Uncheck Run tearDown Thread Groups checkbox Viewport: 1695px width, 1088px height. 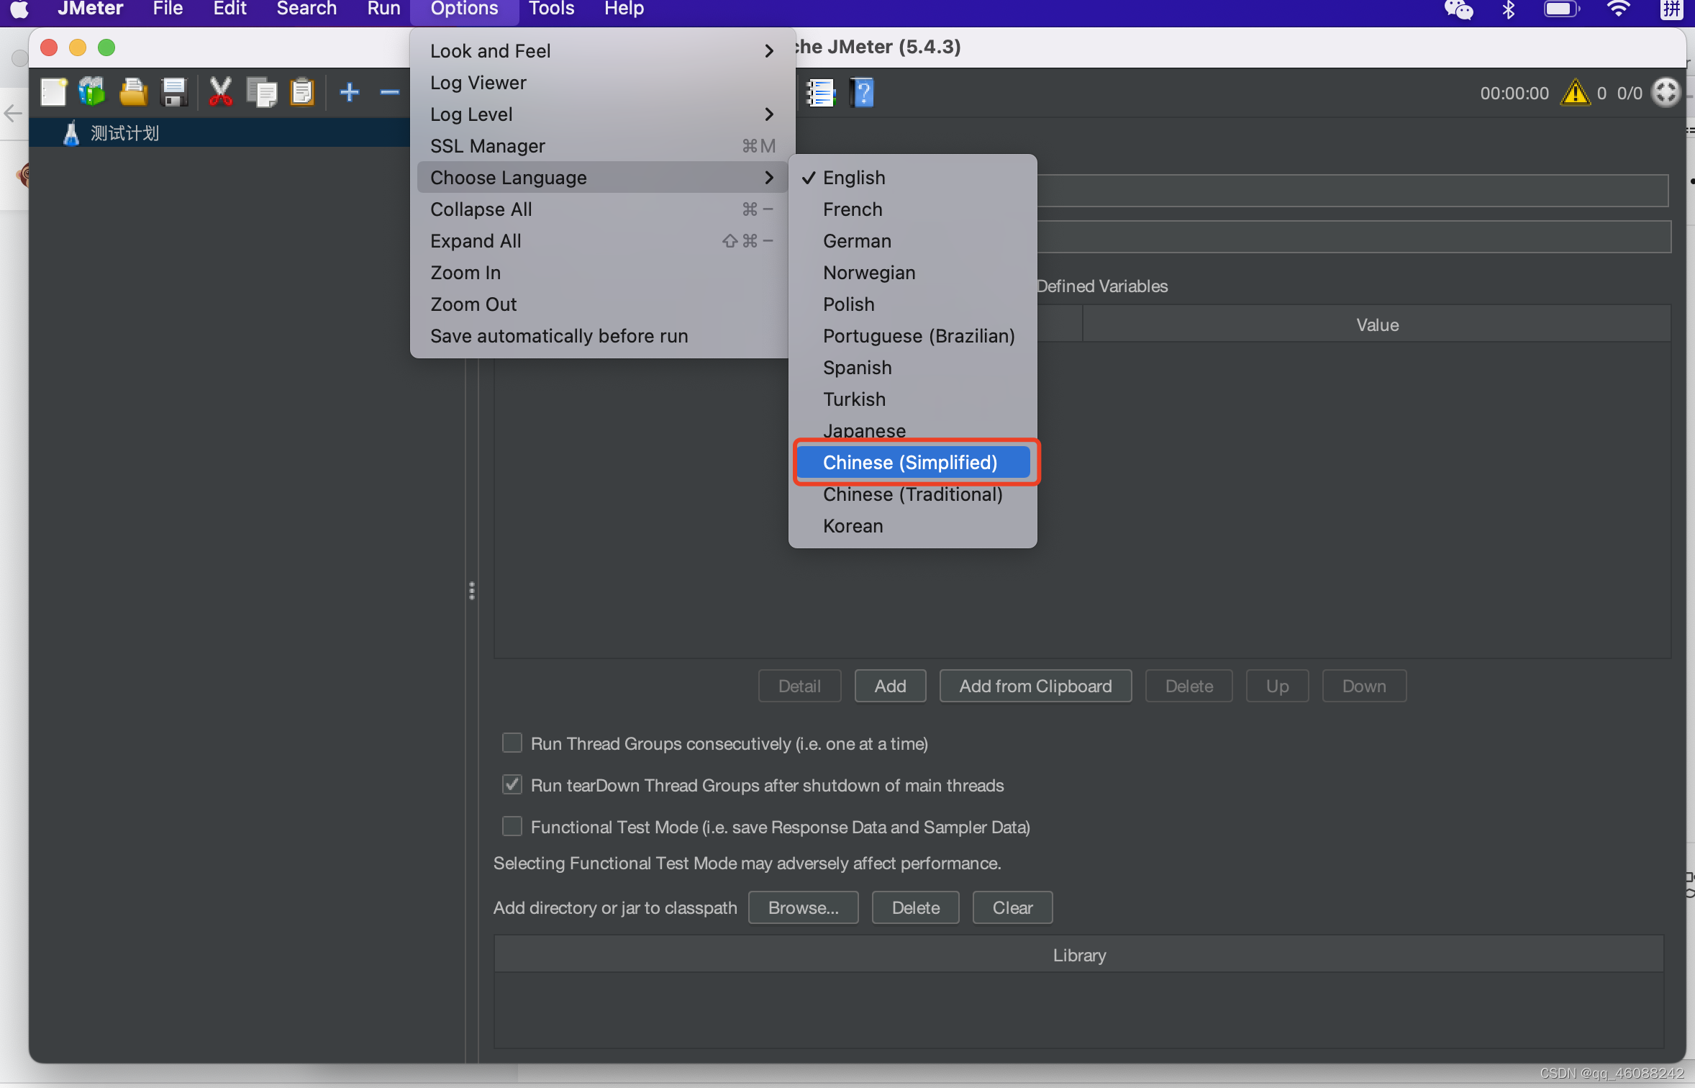512,784
